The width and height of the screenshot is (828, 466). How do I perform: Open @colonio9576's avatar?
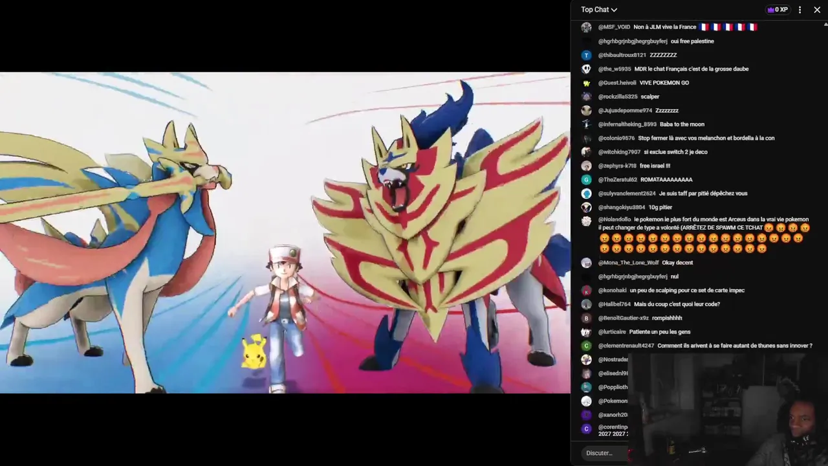pos(586,138)
